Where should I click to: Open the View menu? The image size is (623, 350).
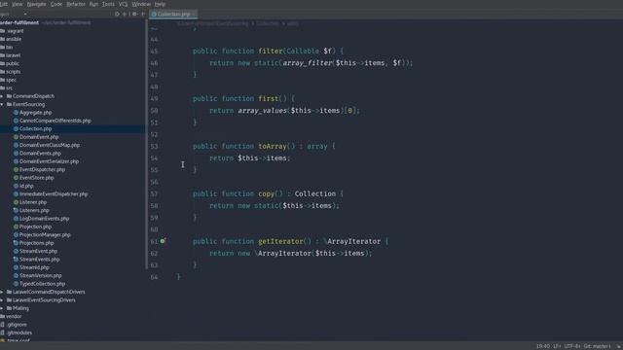[18, 4]
